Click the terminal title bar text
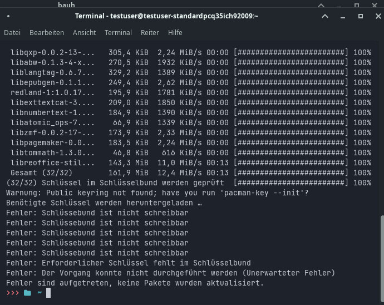This screenshot has width=384, height=305. click(166, 16)
